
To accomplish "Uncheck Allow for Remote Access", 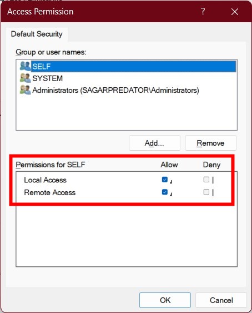I will tap(165, 192).
